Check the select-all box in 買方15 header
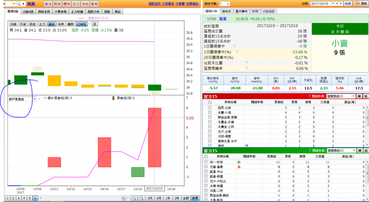 [210, 102]
